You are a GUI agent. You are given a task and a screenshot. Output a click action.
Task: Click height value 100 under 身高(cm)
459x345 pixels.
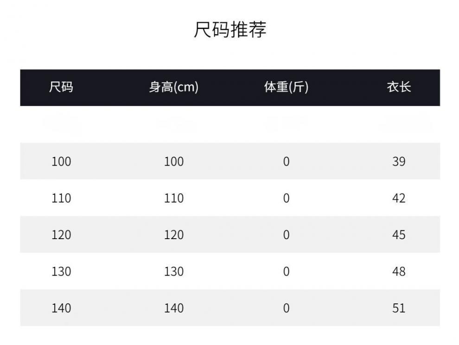(174, 161)
